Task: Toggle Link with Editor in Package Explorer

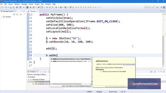Action: click(17, 14)
